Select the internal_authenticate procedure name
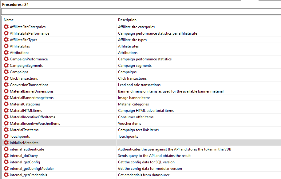 click(27, 149)
